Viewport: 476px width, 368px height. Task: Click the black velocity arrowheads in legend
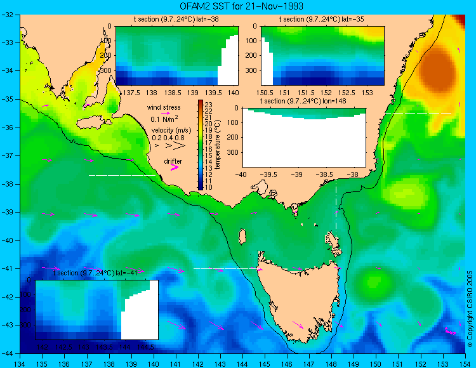coord(170,146)
